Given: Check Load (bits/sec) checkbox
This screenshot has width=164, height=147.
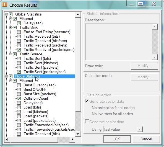Looking at the screenshot, I should point(19,112).
